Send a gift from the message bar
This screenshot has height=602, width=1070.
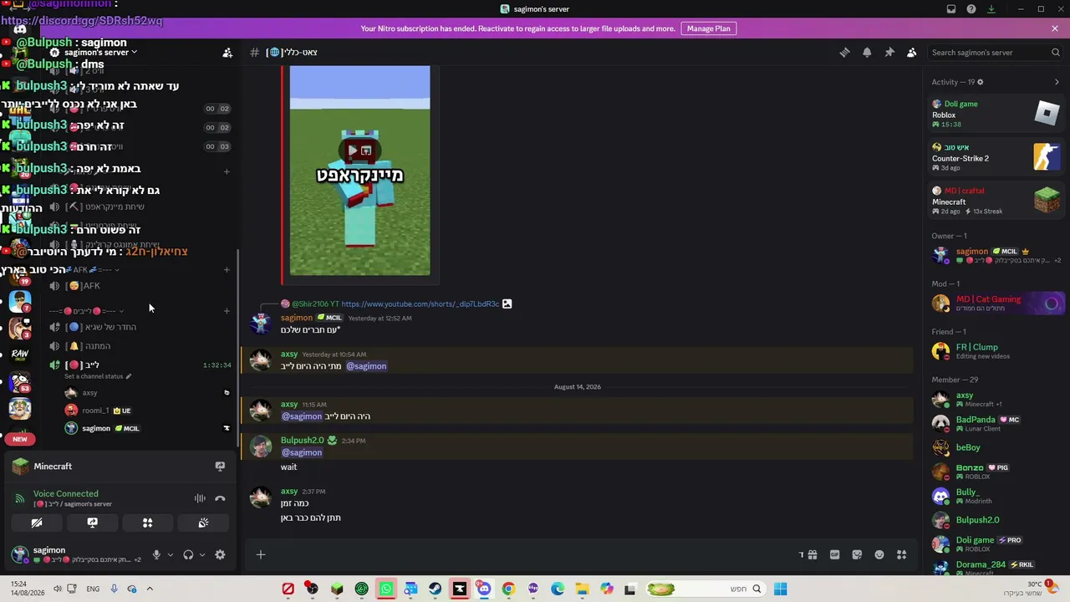pyautogui.click(x=812, y=554)
